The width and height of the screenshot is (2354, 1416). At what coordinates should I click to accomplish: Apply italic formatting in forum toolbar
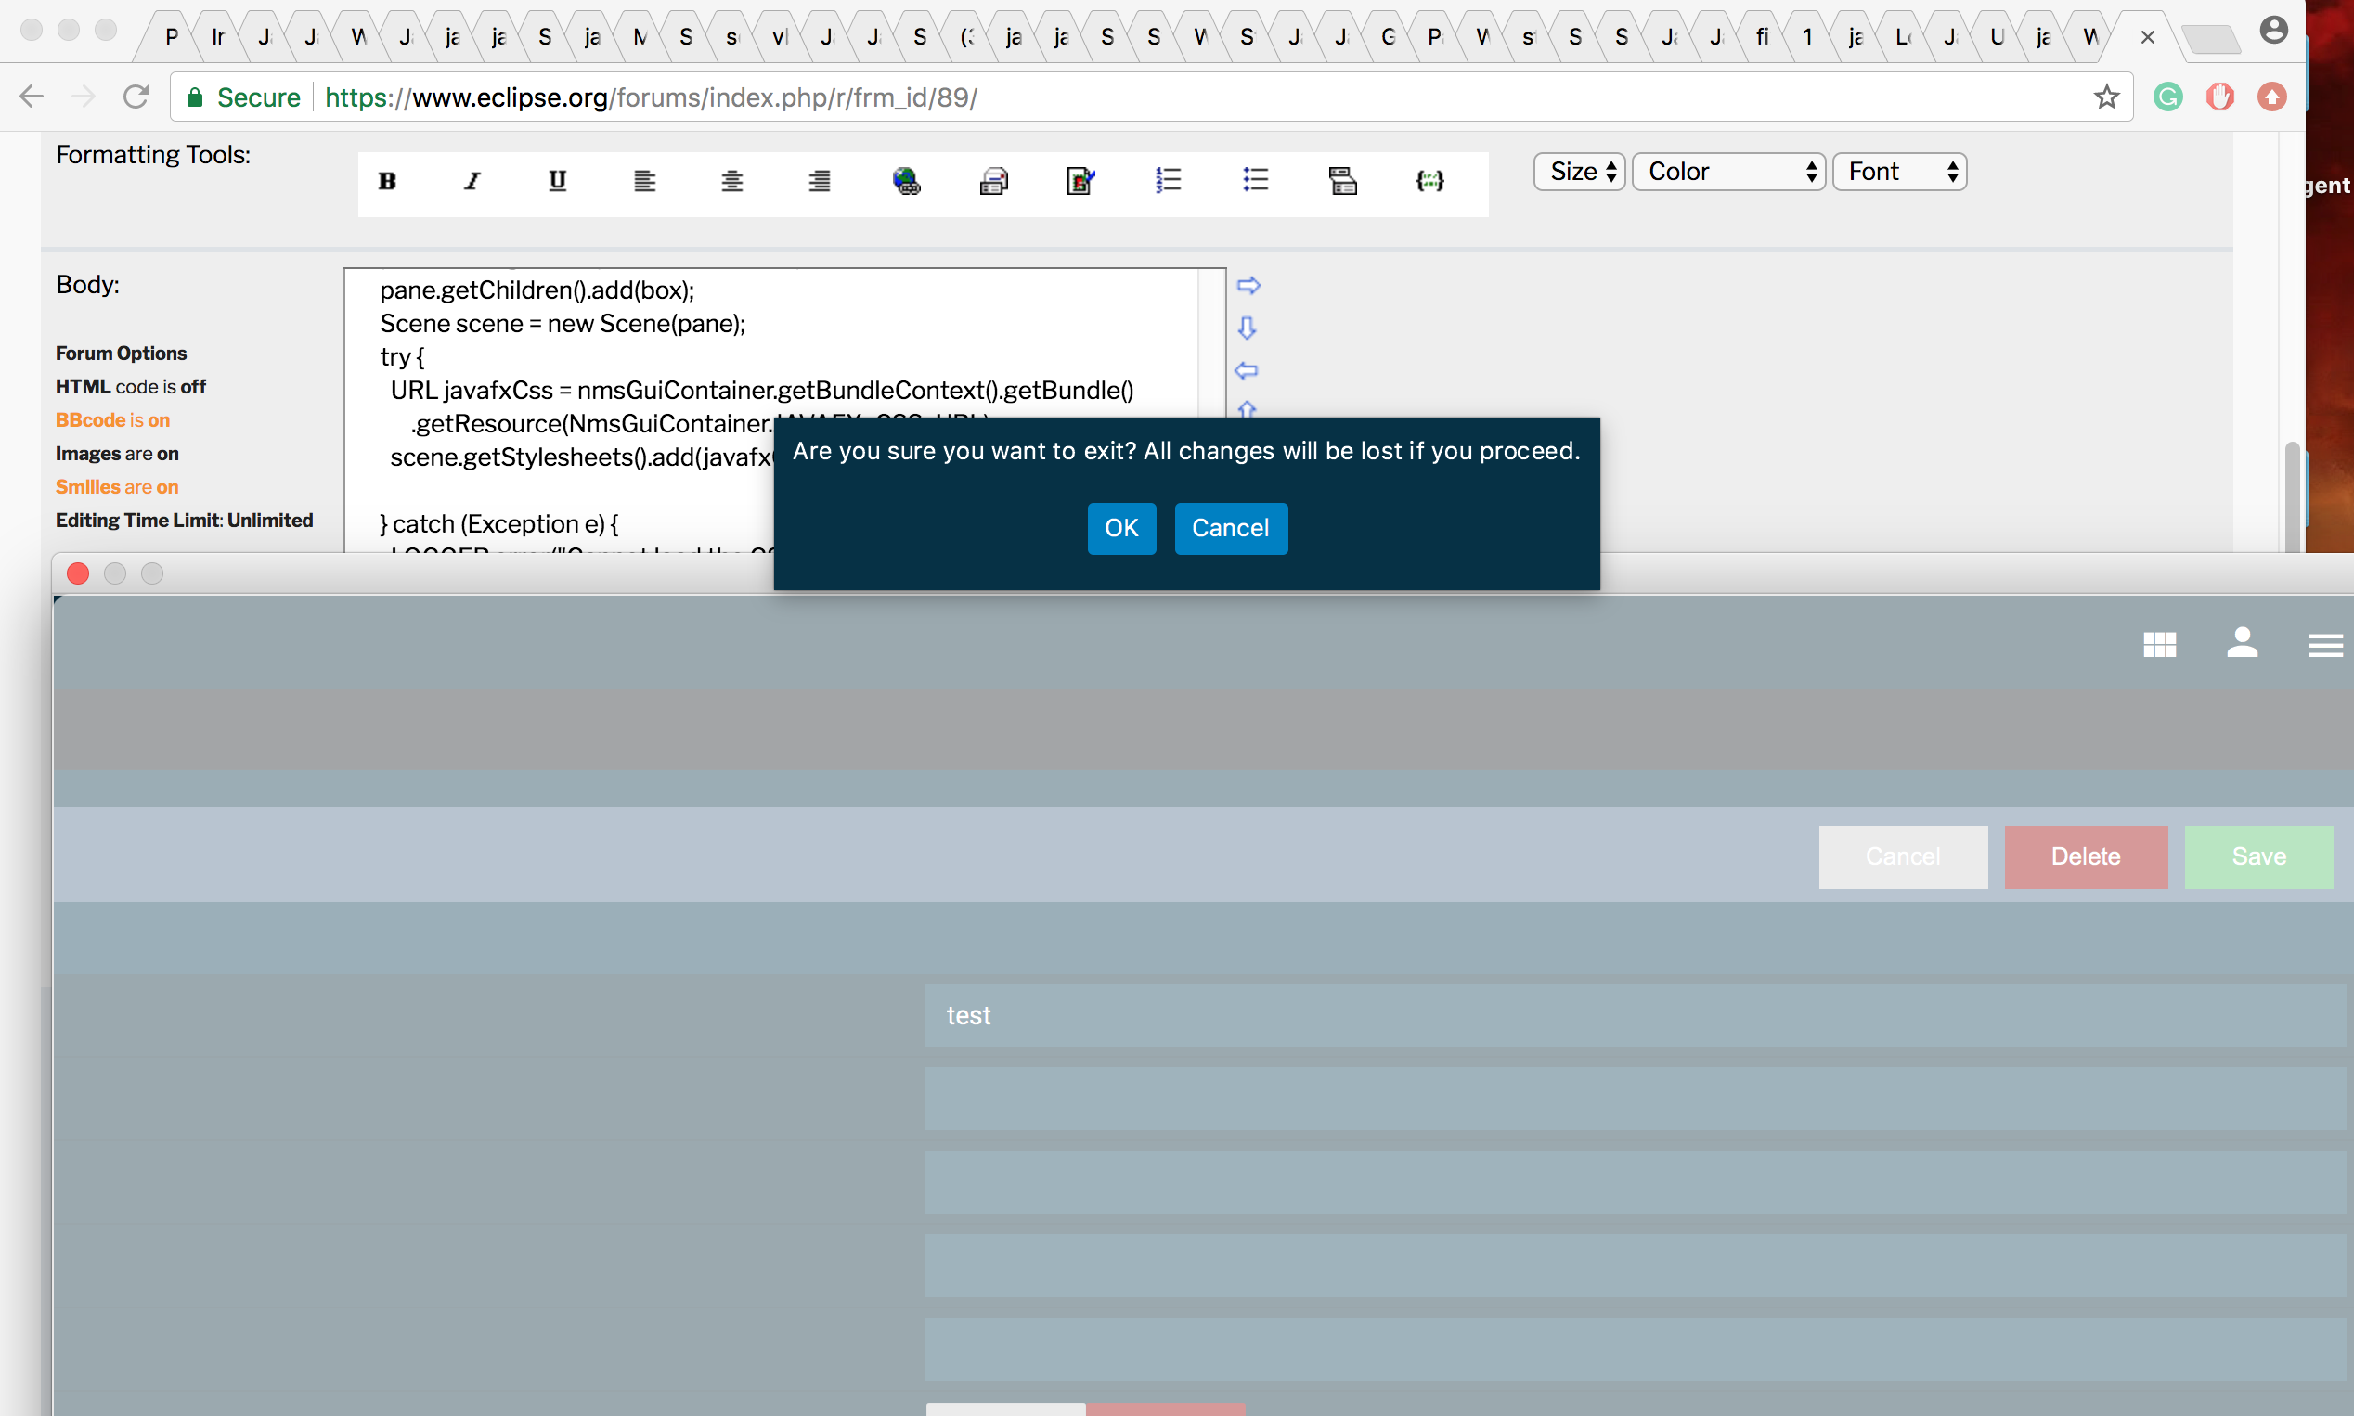point(472,180)
